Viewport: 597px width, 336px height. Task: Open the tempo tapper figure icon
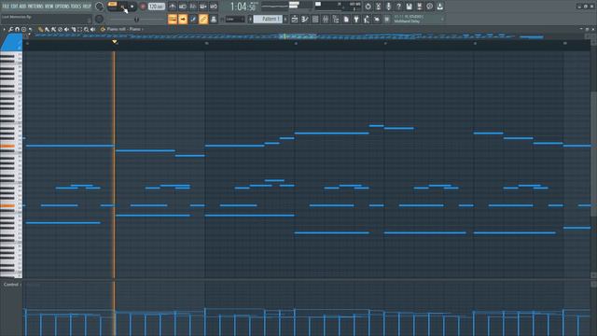point(367,19)
